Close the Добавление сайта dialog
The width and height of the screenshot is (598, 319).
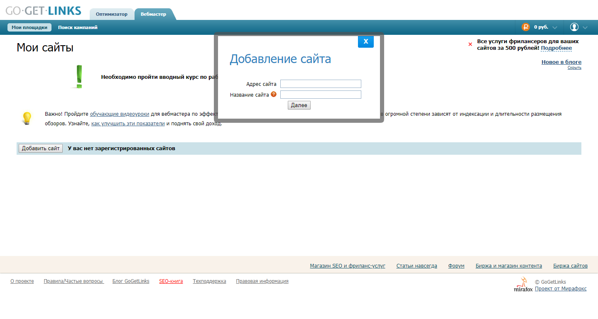pos(365,41)
